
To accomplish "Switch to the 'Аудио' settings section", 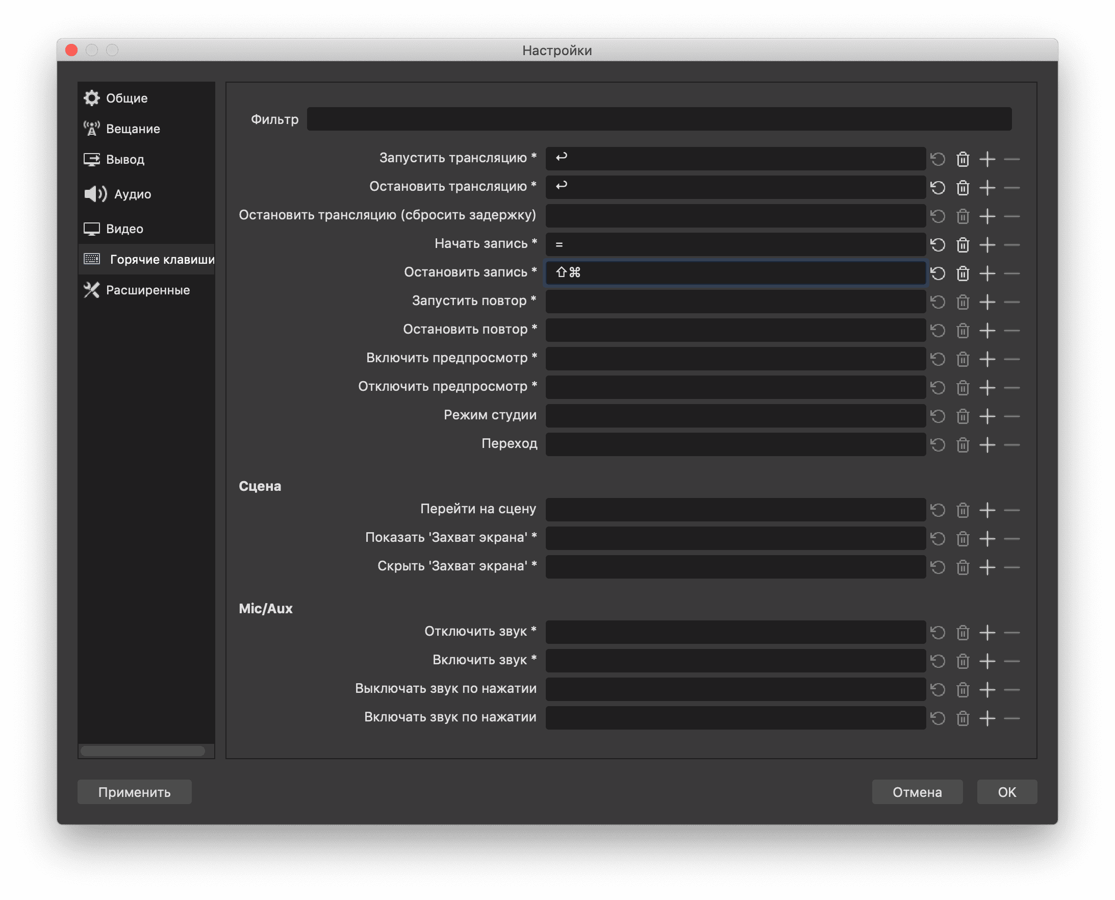I will tap(132, 194).
